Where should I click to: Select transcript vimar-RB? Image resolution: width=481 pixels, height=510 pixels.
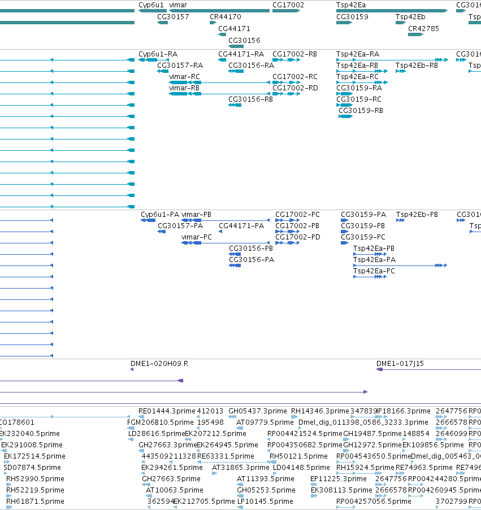[184, 88]
